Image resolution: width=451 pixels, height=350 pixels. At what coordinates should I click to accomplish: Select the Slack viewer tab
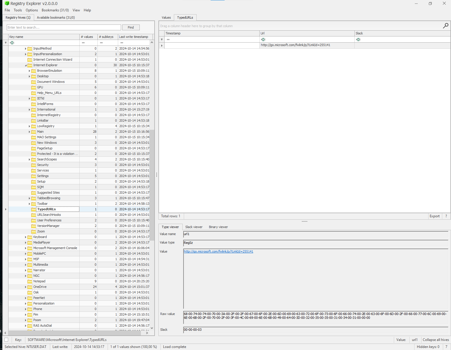pyautogui.click(x=194, y=227)
